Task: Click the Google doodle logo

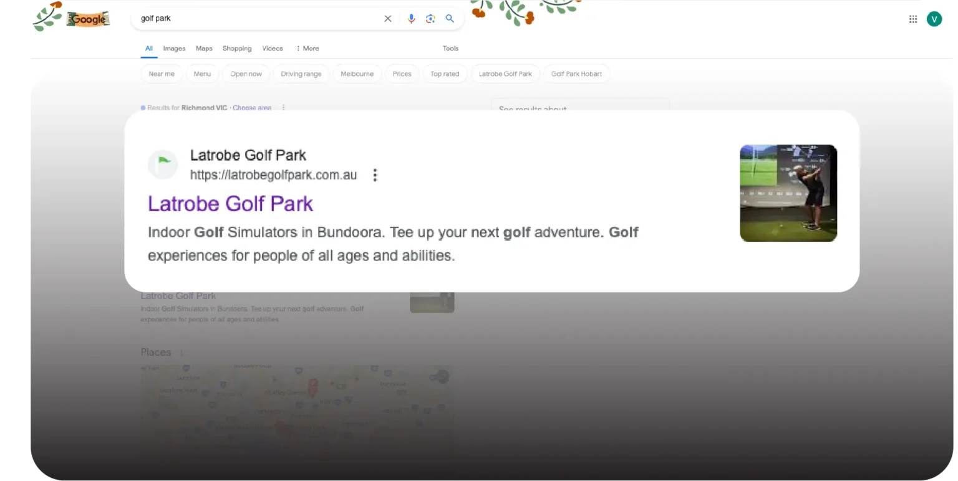Action: coord(88,19)
